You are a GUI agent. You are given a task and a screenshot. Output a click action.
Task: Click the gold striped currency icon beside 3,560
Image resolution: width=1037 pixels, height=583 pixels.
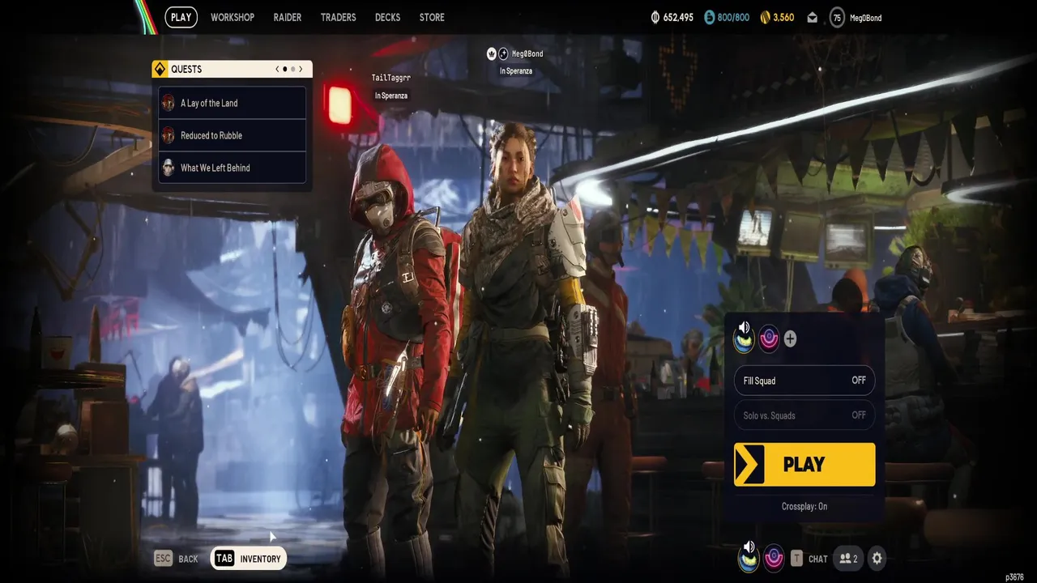click(x=765, y=18)
